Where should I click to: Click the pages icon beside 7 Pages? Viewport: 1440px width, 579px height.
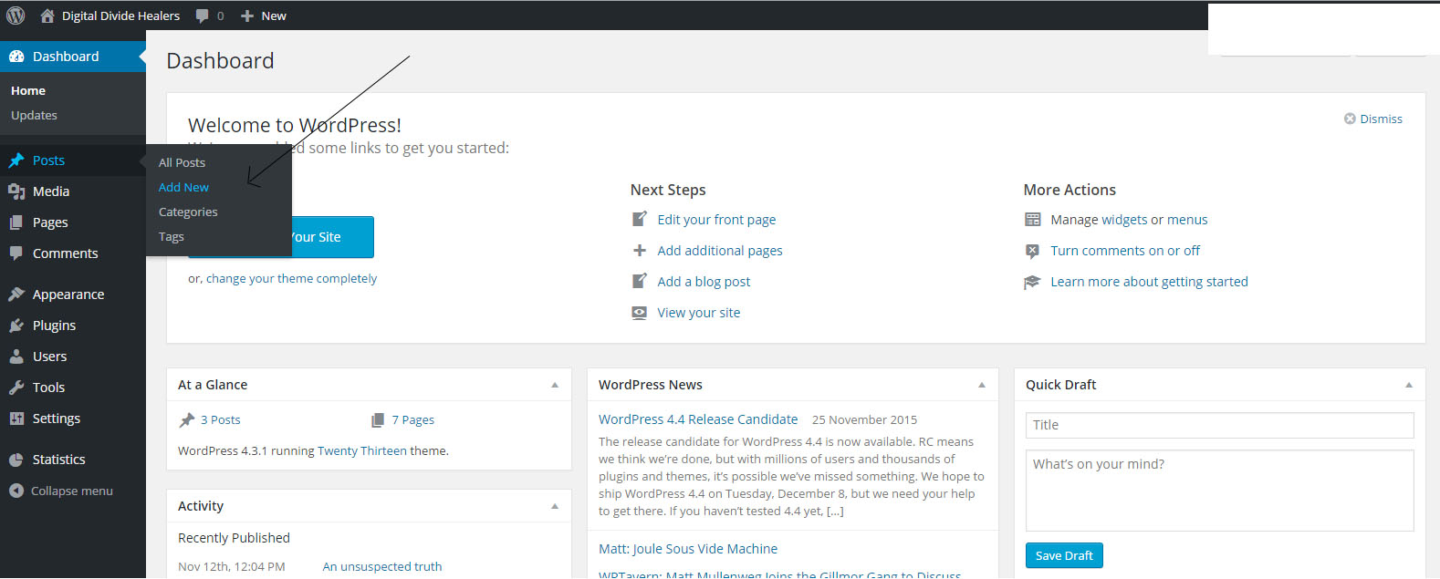pyautogui.click(x=378, y=419)
